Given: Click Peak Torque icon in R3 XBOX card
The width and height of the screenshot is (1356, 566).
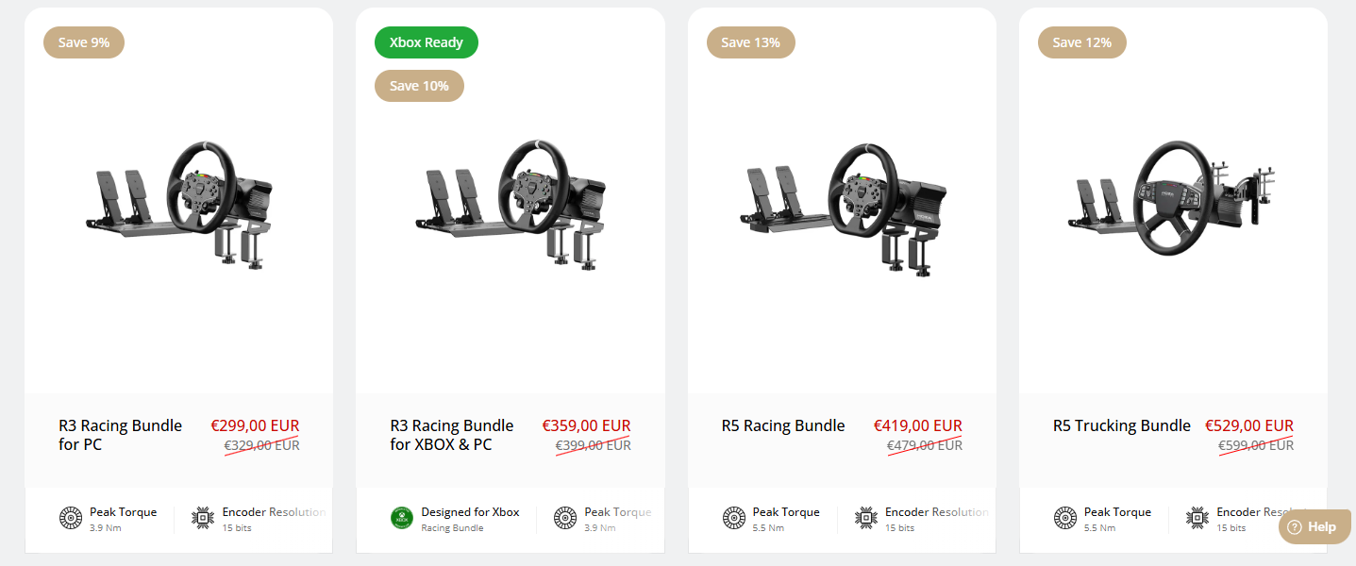Looking at the screenshot, I should point(564,518).
